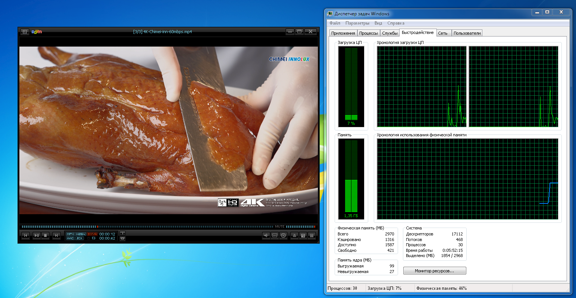
Task: Click the Потоков value 468
Action: pos(459,240)
